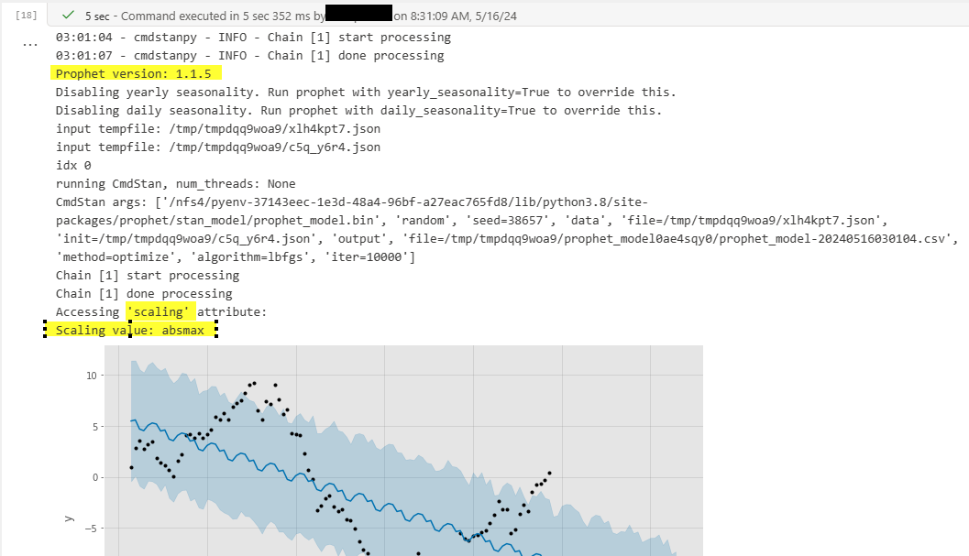This screenshot has width=969, height=556.
Task: Click the y-axis tick label 10
Action: coord(92,376)
